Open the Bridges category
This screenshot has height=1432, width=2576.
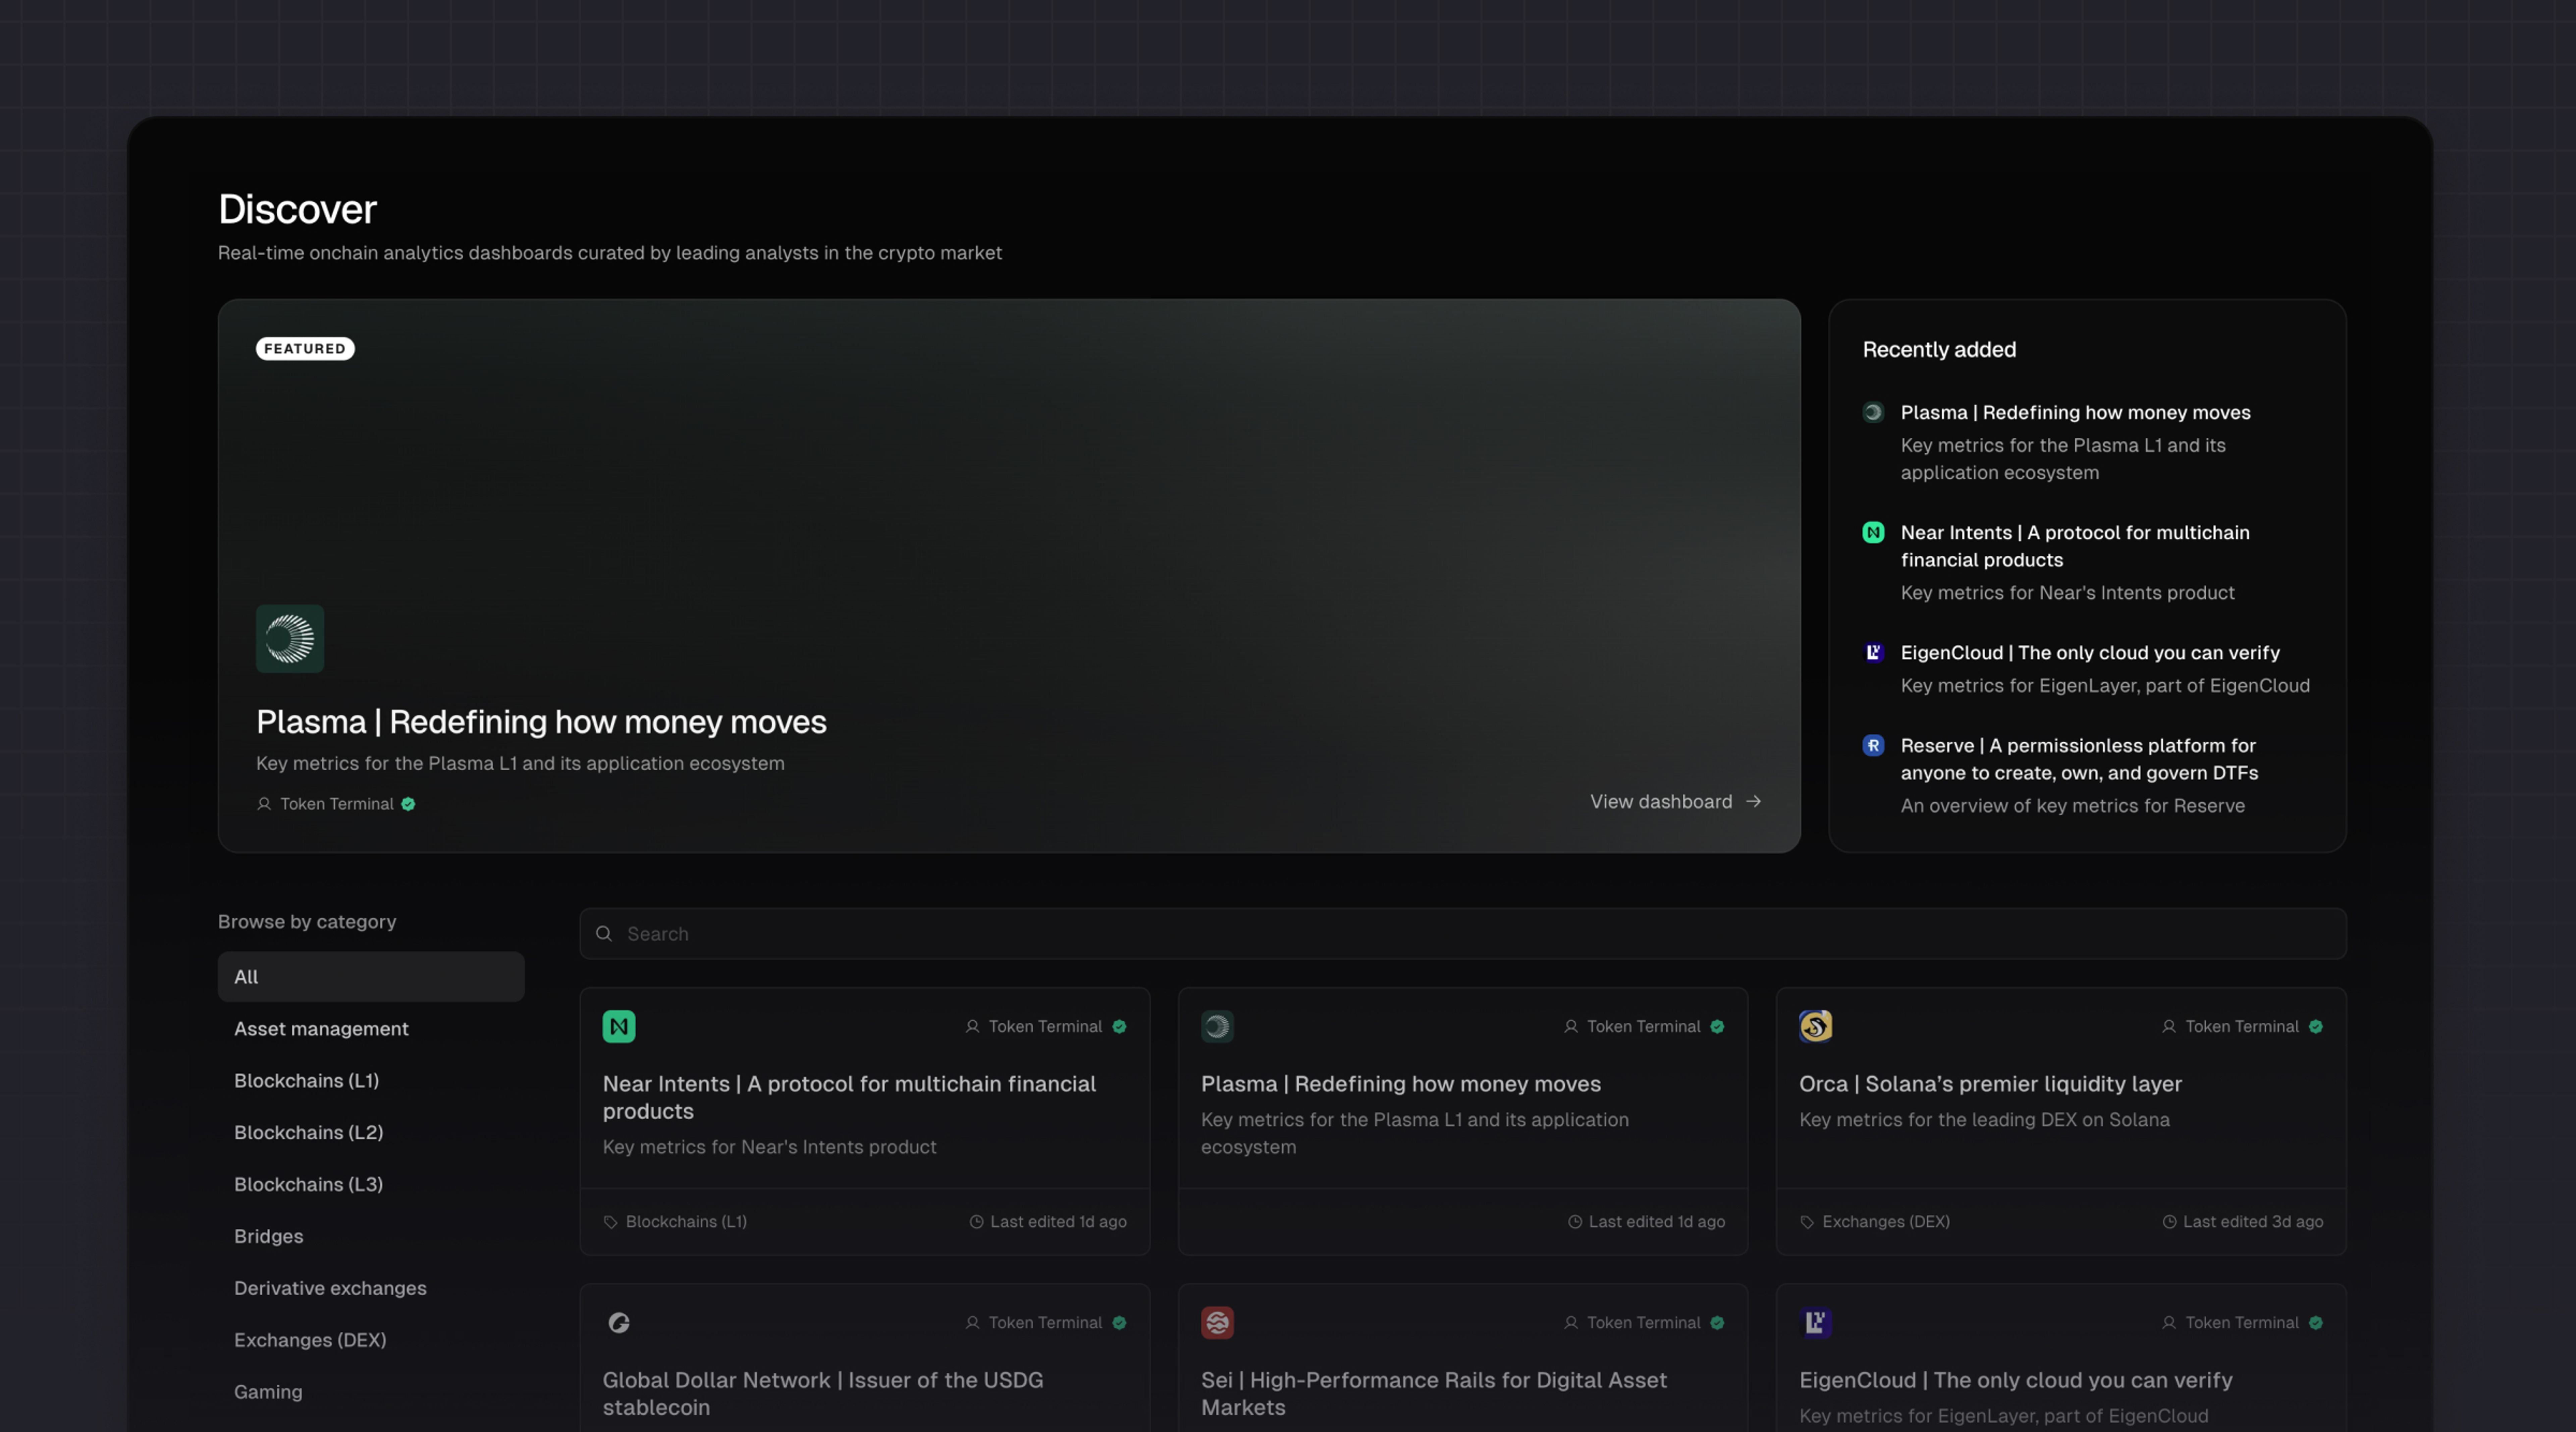pyautogui.click(x=268, y=1236)
